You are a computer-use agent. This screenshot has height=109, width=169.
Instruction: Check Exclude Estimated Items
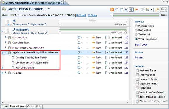pos(137,79)
